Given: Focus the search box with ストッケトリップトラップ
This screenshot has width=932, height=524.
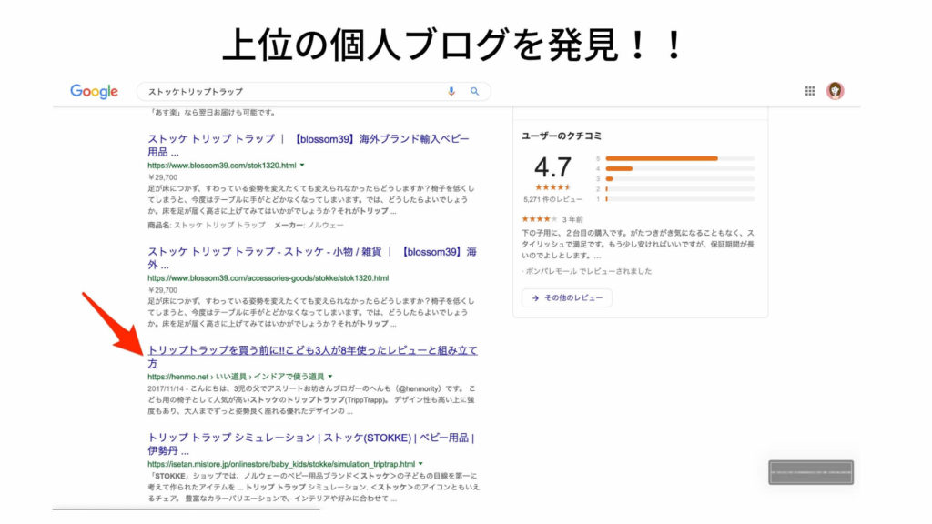Looking at the screenshot, I should point(291,92).
